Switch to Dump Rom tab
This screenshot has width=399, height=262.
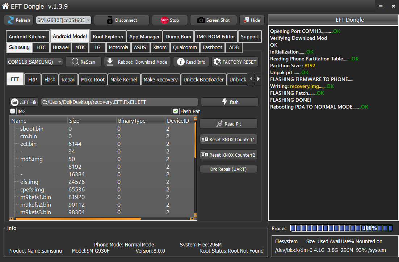[x=178, y=37]
